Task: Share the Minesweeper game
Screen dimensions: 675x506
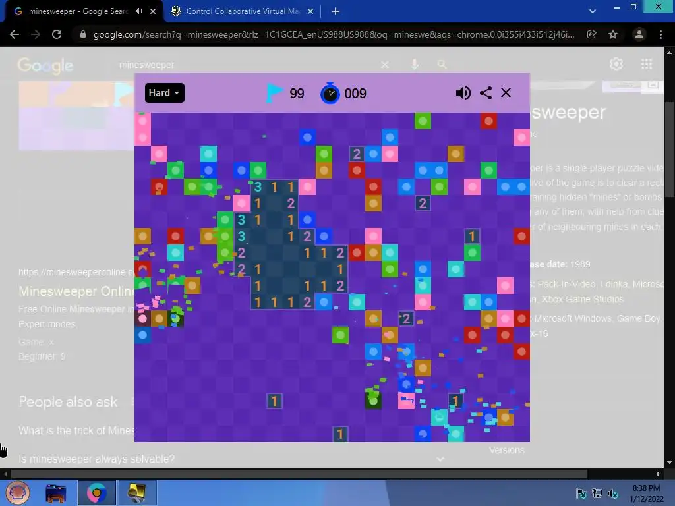Action: 486,93
